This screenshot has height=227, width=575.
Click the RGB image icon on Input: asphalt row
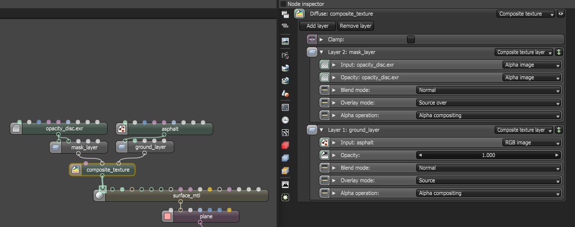325,142
